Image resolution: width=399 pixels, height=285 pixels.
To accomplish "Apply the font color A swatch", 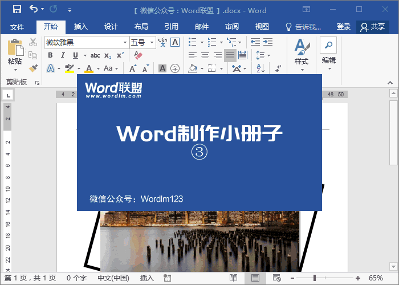I will [x=89, y=68].
